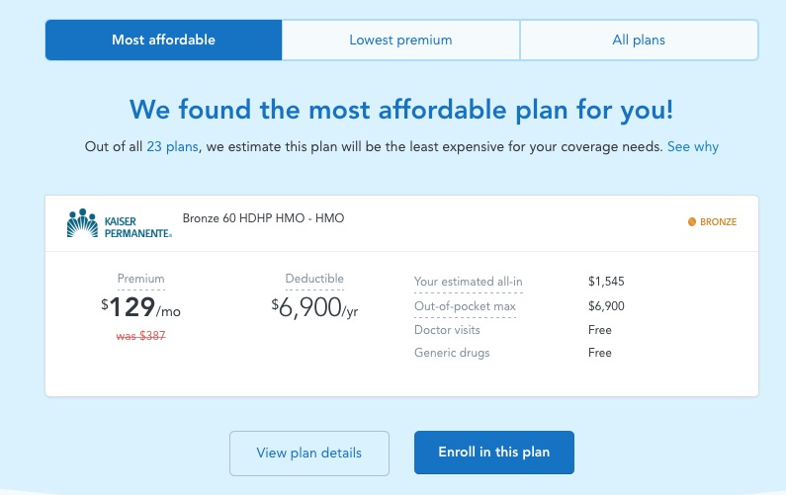
Task: Click Your estimated all-in label
Action: click(x=469, y=282)
